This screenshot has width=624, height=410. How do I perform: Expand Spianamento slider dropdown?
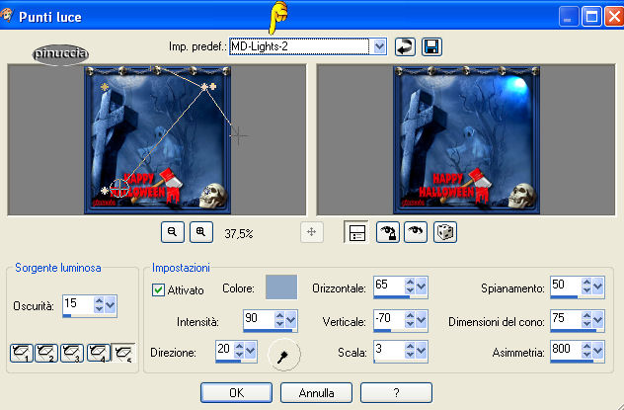click(598, 287)
